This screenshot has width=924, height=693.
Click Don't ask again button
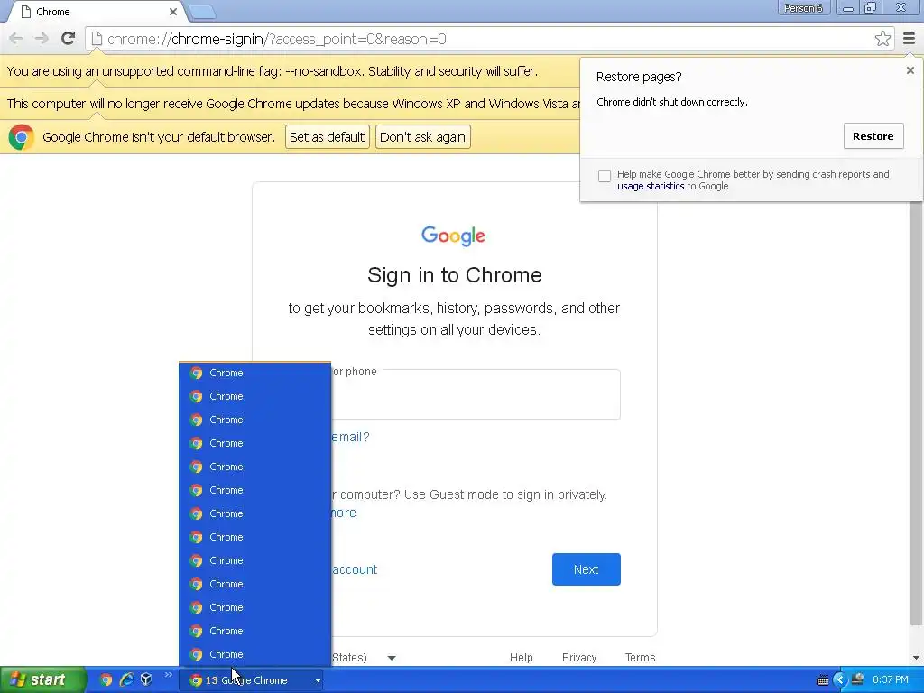click(x=422, y=137)
